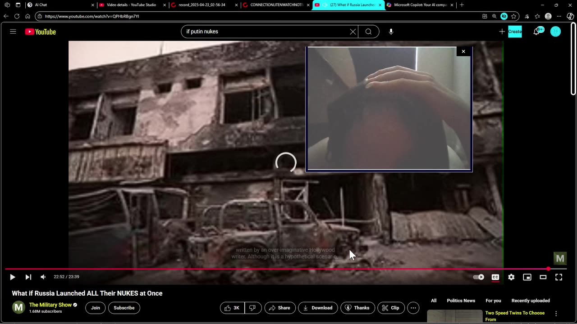Switch to miniplayer mode
Image resolution: width=577 pixels, height=324 pixels.
pos(527,277)
